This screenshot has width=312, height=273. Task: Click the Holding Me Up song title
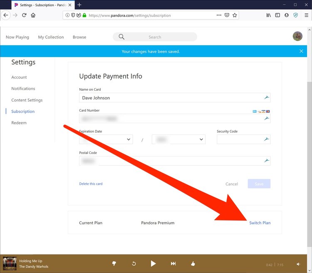pos(31,261)
